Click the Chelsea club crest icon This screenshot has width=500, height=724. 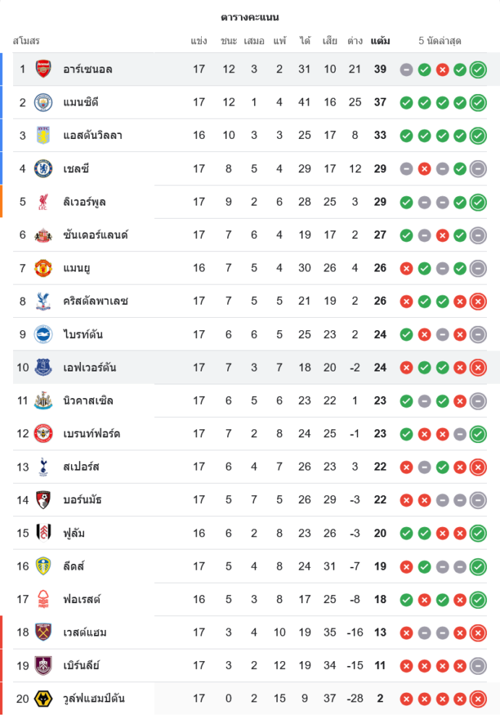(x=43, y=169)
